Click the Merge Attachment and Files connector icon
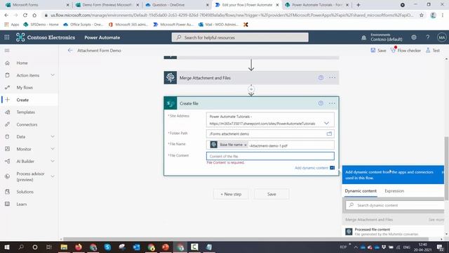Viewport: 449px width, 253px height. coord(170,78)
